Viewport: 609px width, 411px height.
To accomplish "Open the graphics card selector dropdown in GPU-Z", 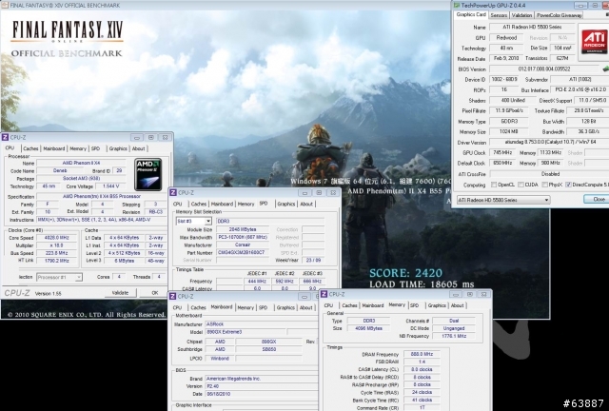I will (x=503, y=200).
